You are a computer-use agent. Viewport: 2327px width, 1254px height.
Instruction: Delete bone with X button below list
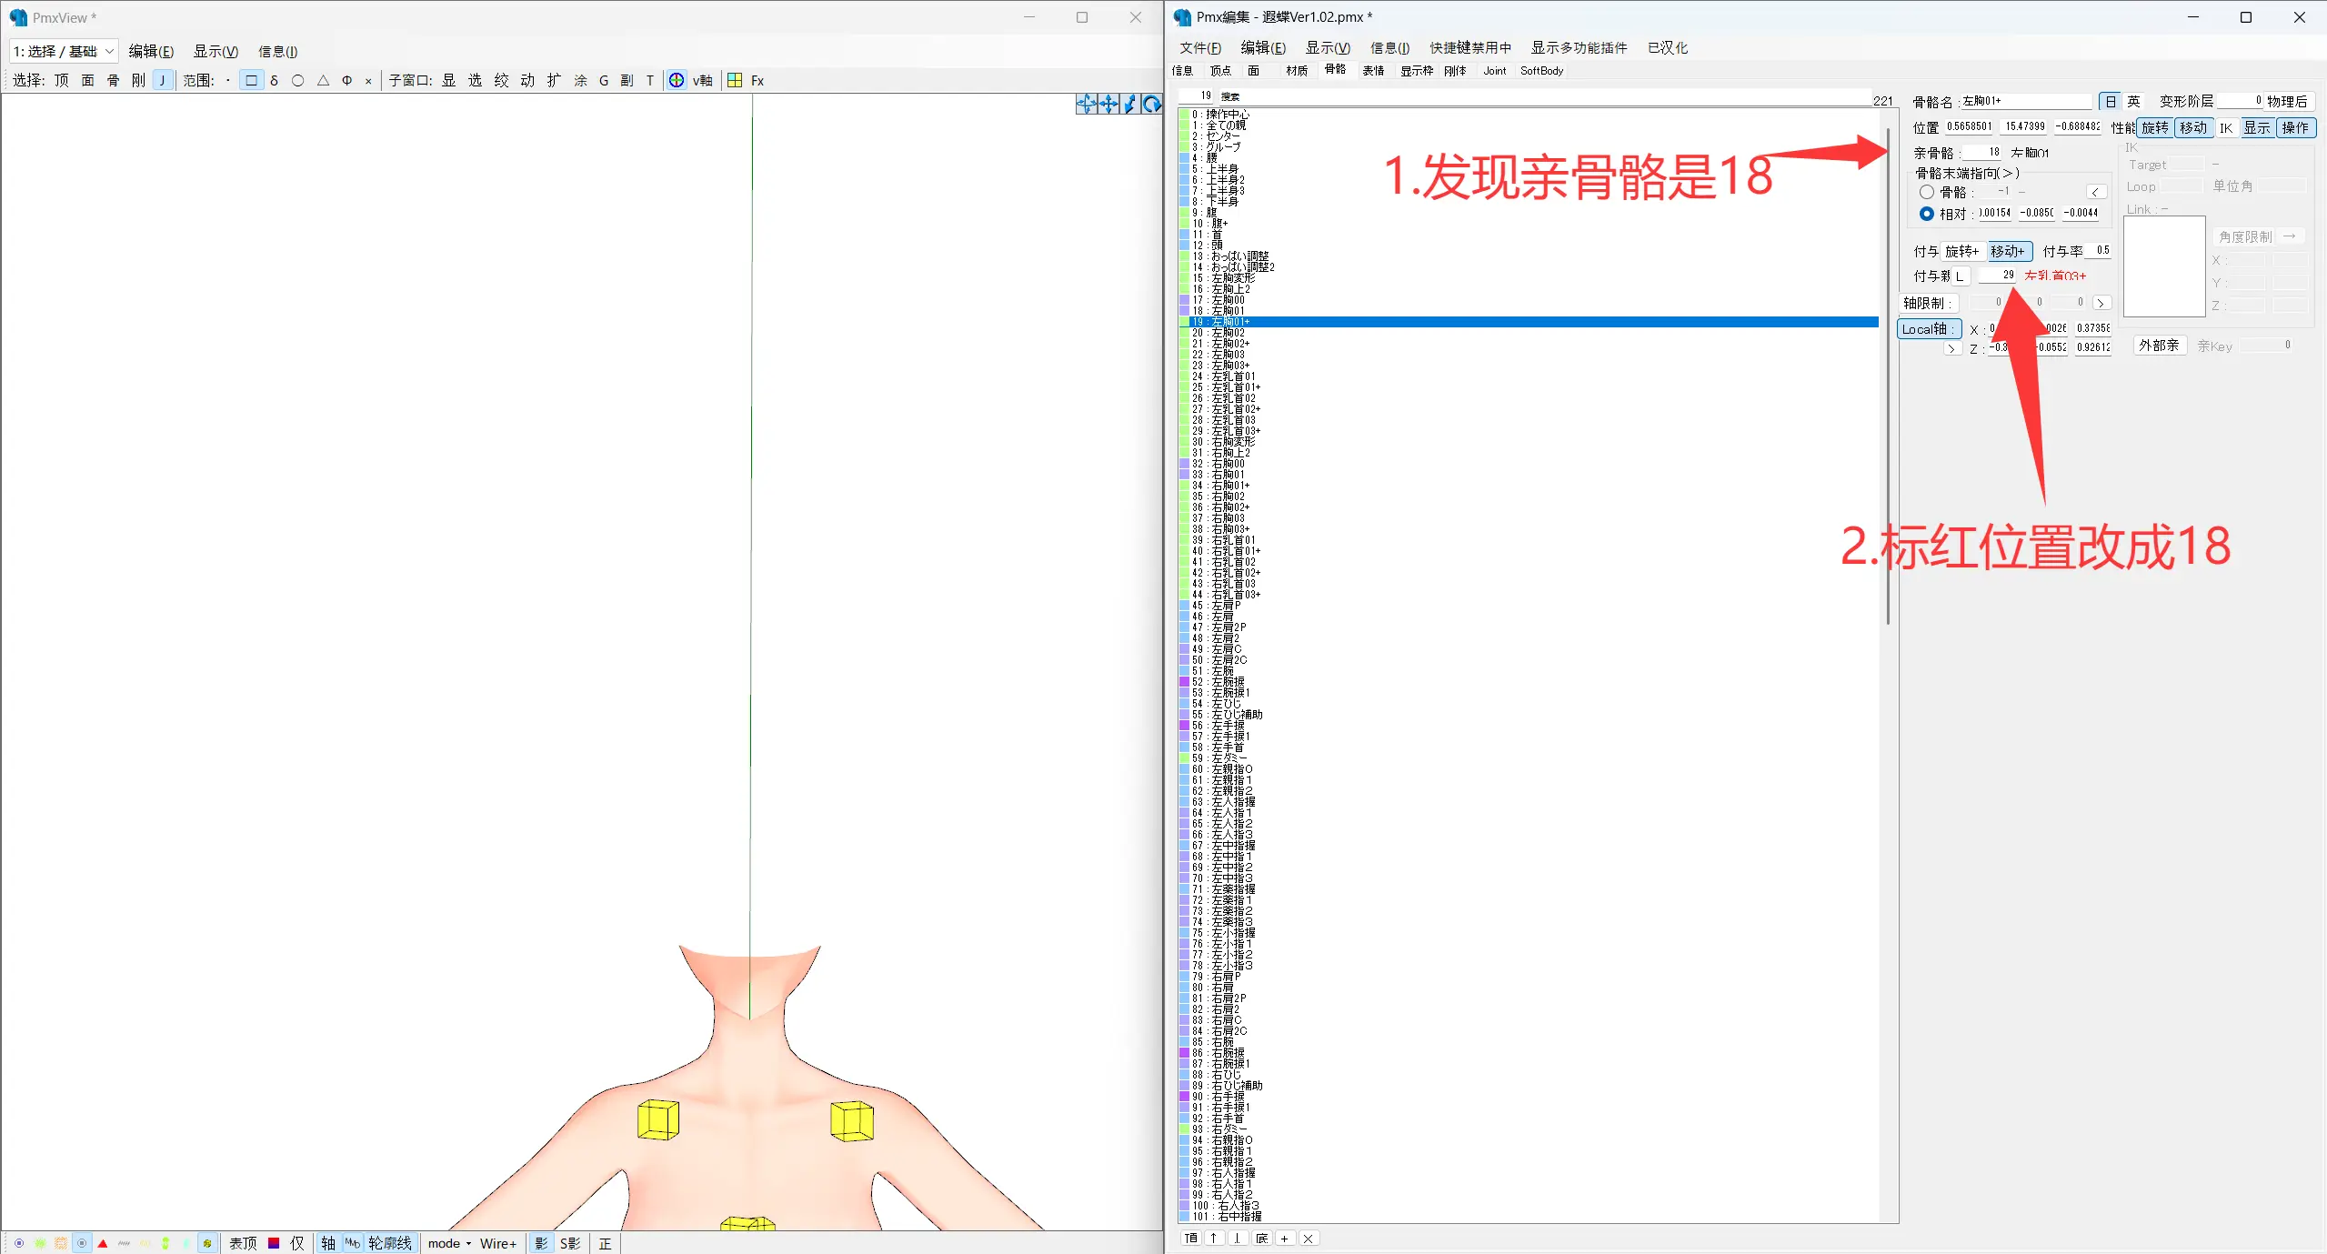point(1308,1238)
